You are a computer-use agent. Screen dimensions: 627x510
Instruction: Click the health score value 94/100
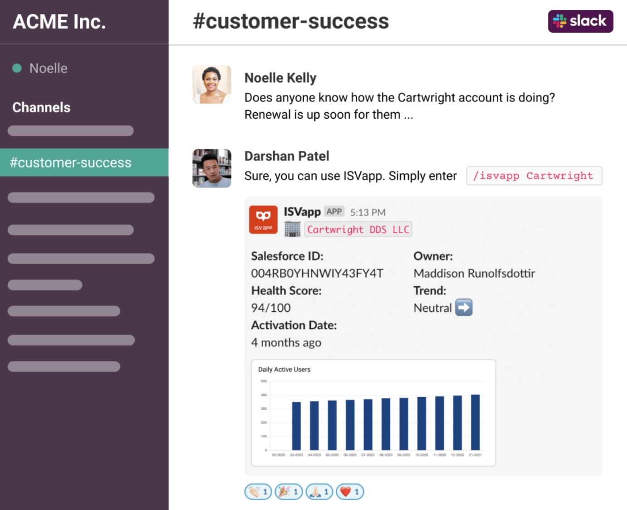tap(271, 308)
